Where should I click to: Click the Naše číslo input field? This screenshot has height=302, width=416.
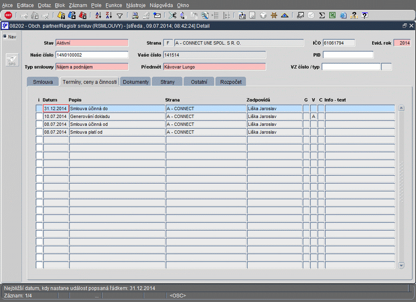(92, 55)
